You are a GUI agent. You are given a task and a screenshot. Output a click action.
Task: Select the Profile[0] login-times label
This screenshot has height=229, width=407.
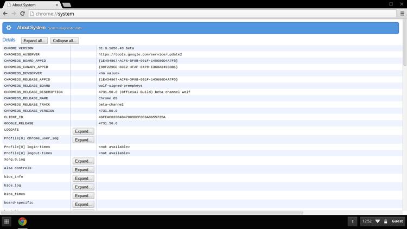27,147
